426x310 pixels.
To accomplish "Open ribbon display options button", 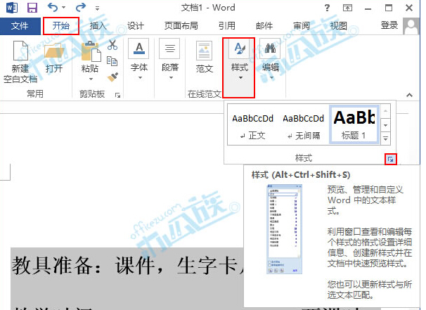I will pyautogui.click(x=347, y=8).
